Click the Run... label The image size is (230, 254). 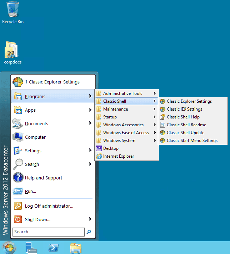click(30, 192)
